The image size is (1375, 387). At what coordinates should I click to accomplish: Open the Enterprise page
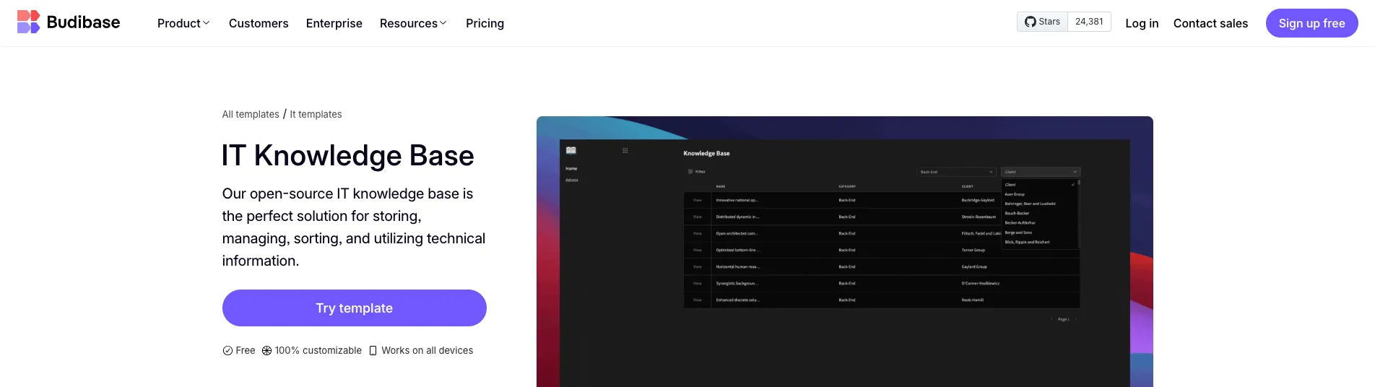pos(334,23)
